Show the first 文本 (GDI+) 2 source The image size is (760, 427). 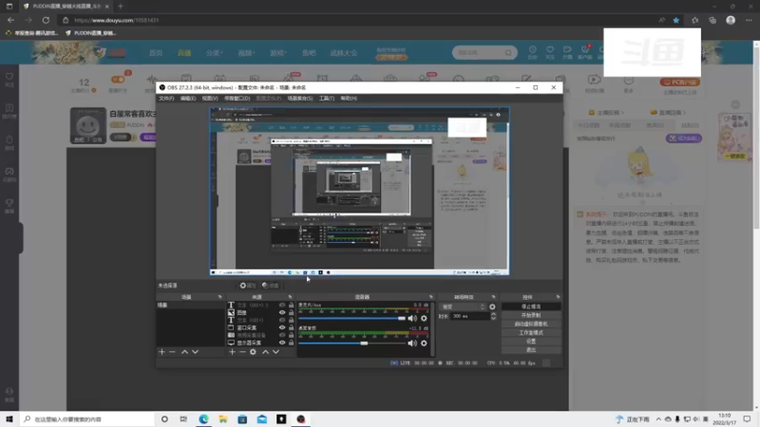pos(282,306)
